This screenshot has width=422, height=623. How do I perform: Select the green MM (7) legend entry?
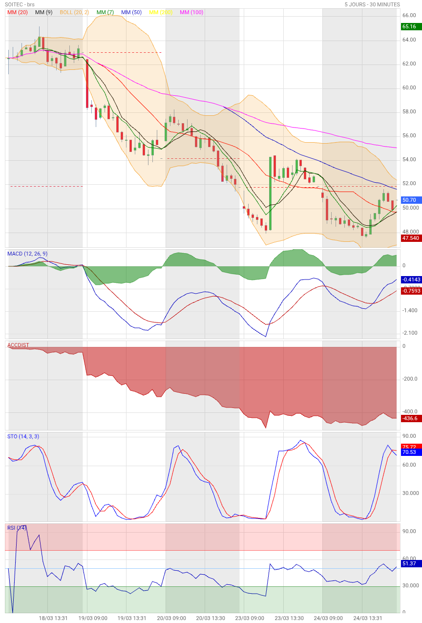(105, 12)
